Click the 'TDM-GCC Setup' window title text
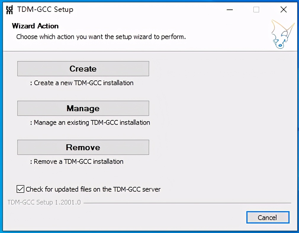Viewport: 299px width, 233px height. (x=45, y=10)
